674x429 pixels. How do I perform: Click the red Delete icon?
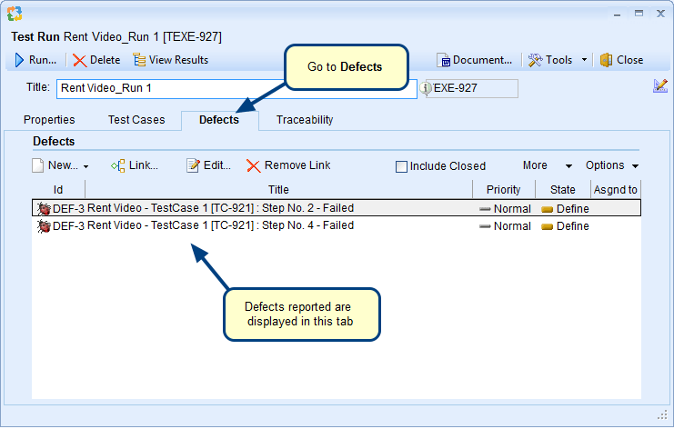(80, 60)
